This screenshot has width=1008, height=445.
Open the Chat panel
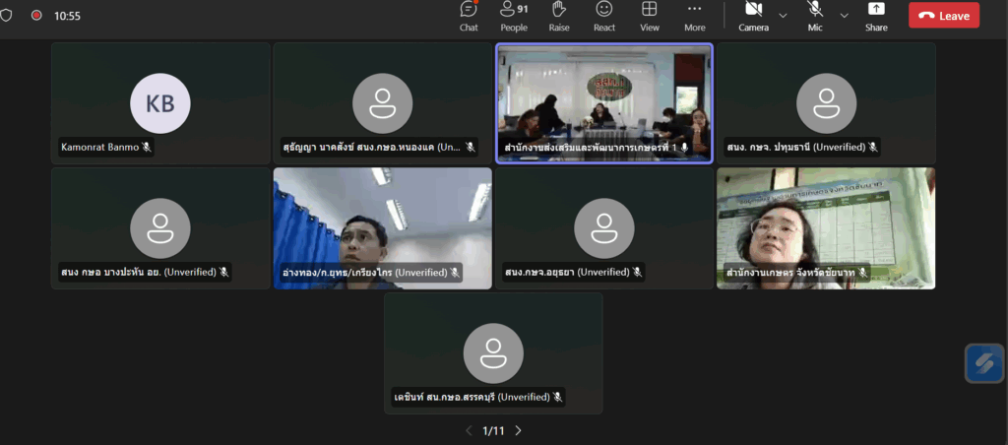click(x=469, y=15)
